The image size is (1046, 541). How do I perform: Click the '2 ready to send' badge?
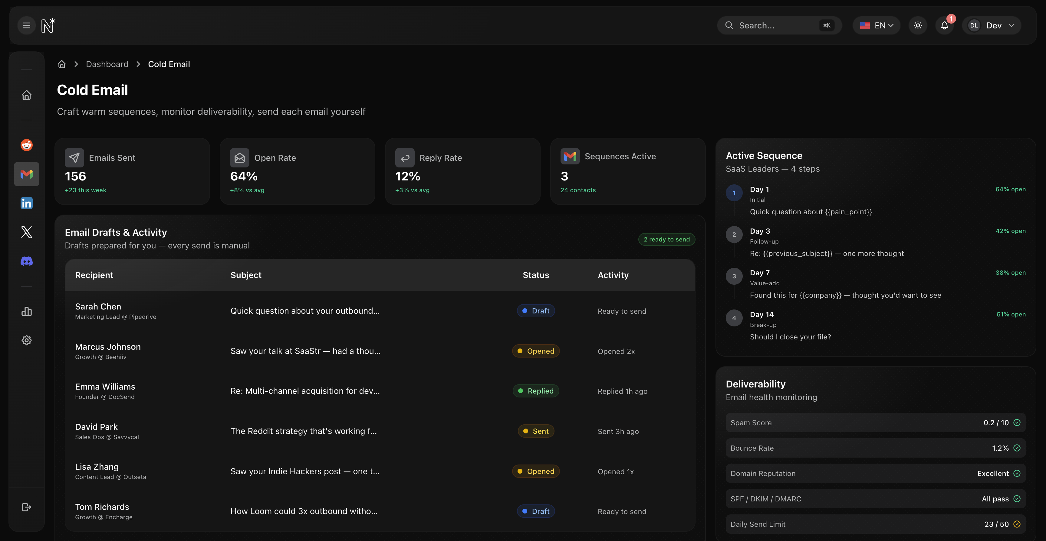[x=666, y=239]
